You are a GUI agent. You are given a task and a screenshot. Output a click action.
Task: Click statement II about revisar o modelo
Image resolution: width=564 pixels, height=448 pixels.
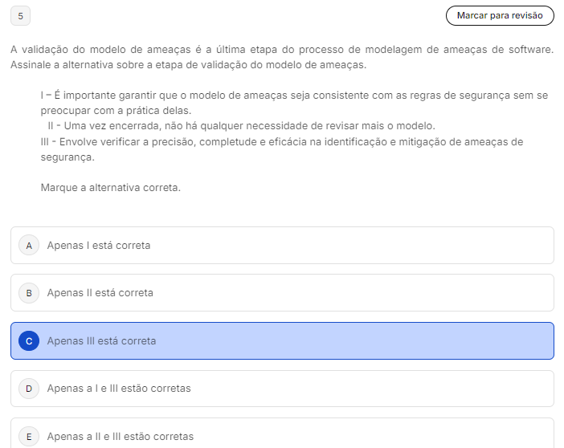point(241,126)
